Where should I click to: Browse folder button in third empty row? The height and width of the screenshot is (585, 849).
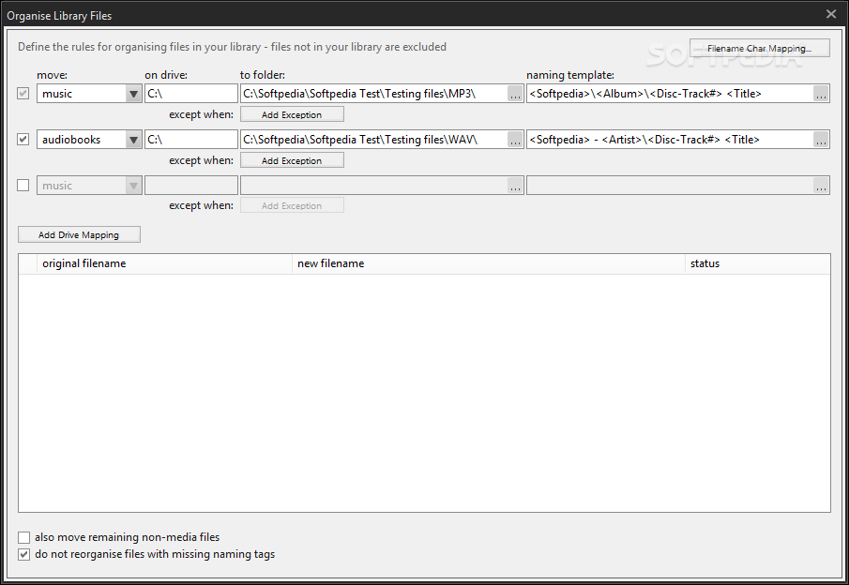coord(515,186)
